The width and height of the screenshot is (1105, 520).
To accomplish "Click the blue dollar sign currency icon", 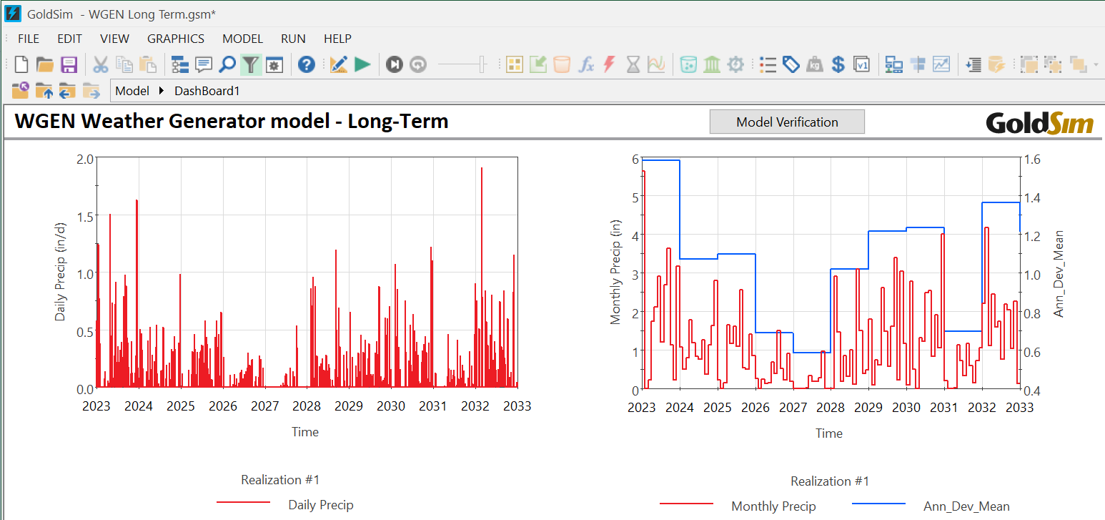I will click(838, 64).
